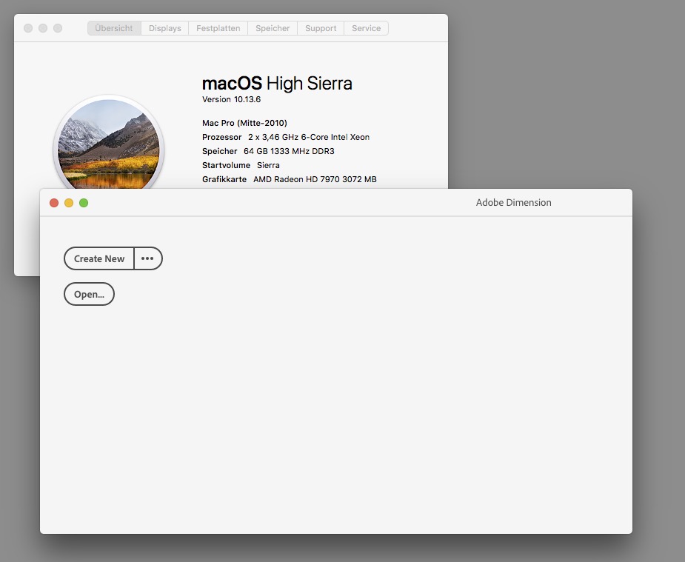Expand the "…" options next to Create New

[147, 258]
